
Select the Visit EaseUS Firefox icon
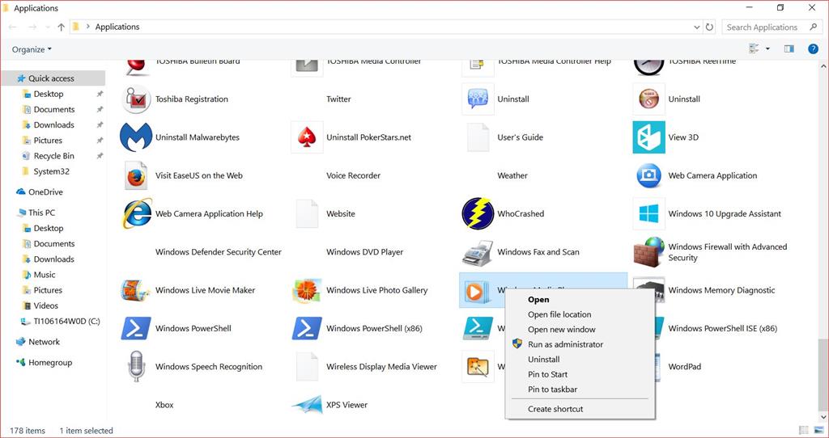[x=136, y=175]
